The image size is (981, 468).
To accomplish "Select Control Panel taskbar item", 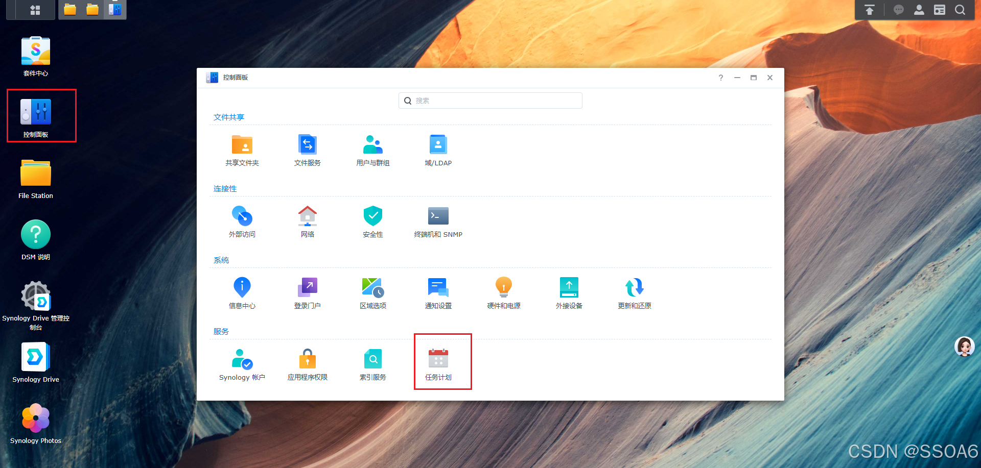I will tap(115, 10).
